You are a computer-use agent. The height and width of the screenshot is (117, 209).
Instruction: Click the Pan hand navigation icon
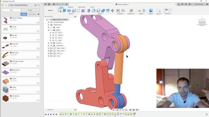120,110
